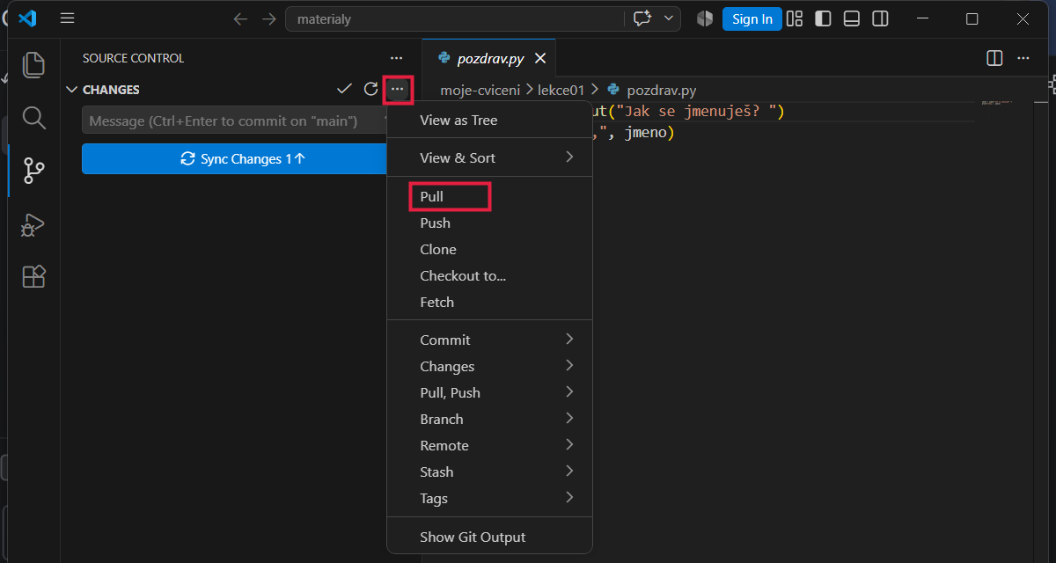1056x563 pixels.
Task: Click lekce01 in the breadcrumb
Action: point(561,90)
